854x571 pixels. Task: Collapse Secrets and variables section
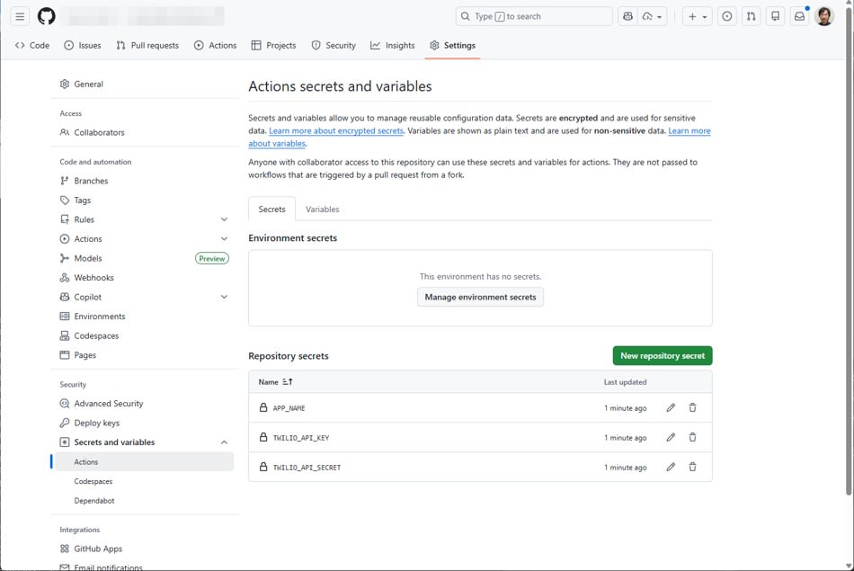pyautogui.click(x=224, y=442)
